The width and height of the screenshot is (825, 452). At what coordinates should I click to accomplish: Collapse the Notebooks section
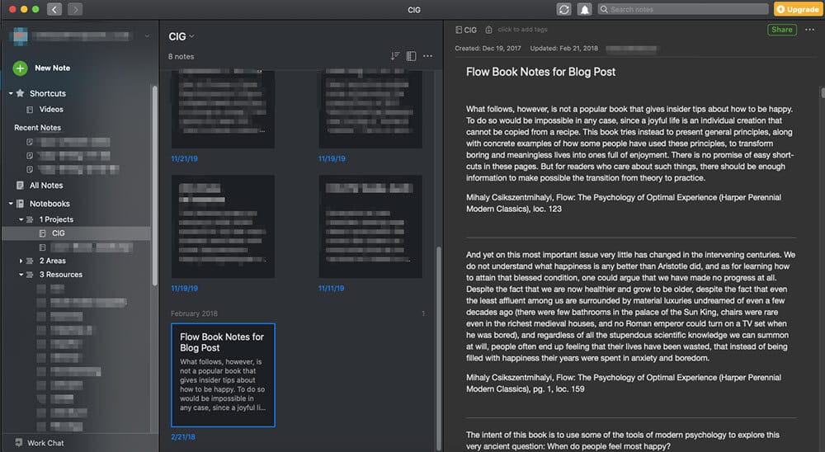[x=11, y=204]
